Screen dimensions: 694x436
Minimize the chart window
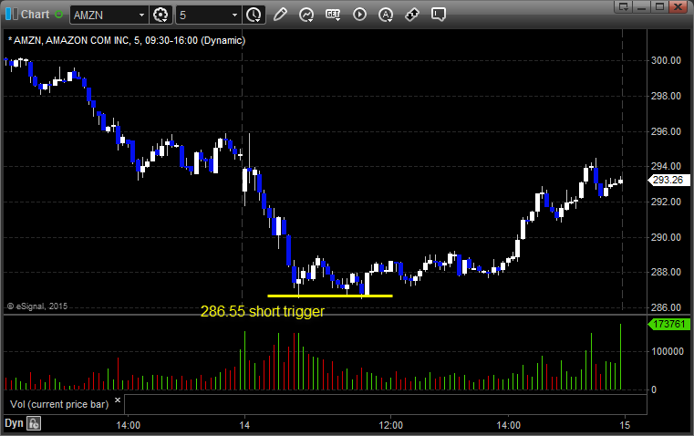642,6
